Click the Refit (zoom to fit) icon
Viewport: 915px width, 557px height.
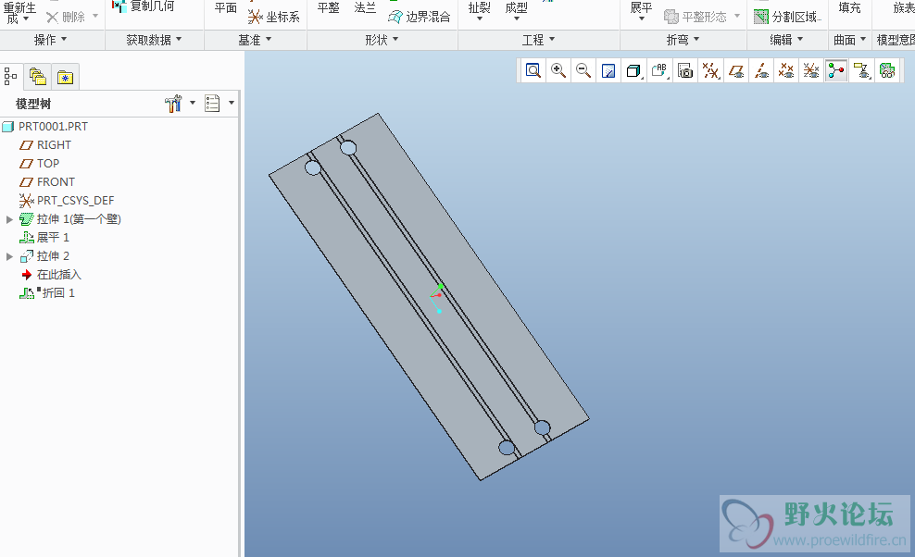coord(533,71)
